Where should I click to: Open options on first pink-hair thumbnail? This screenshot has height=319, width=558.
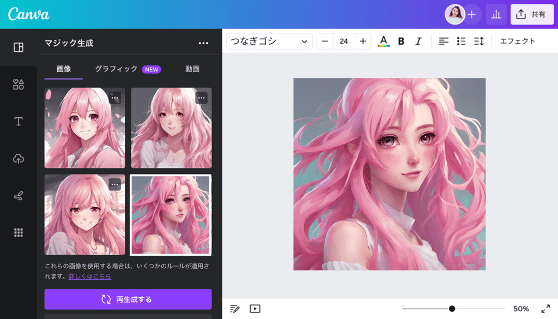pos(114,98)
